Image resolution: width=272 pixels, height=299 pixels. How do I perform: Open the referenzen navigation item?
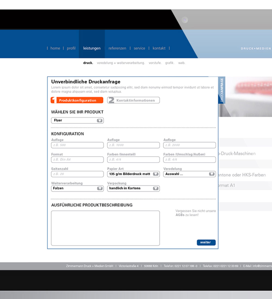pyautogui.click(x=117, y=48)
